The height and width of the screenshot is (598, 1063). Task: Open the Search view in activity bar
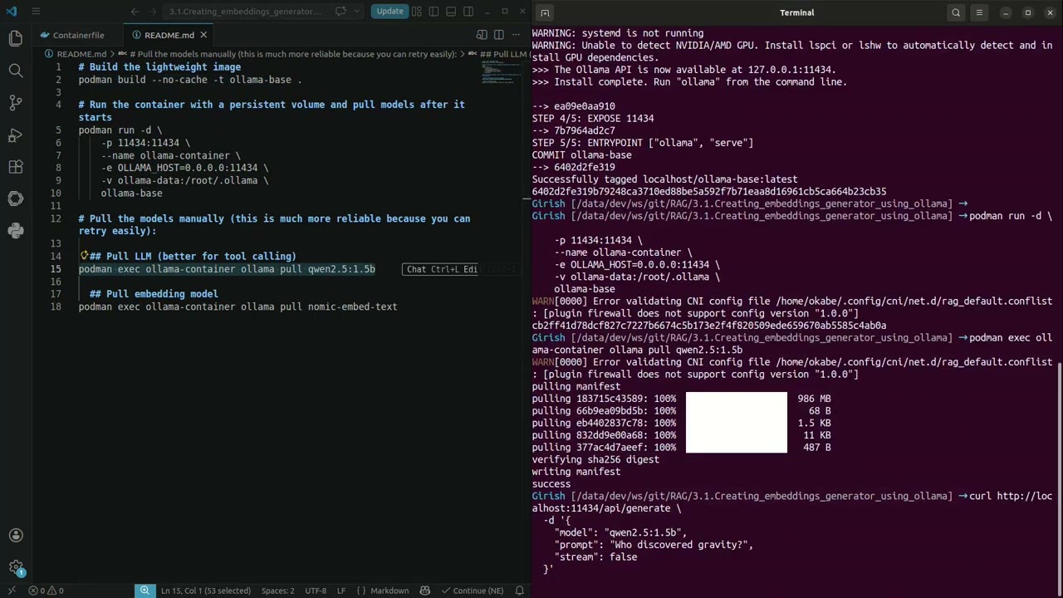[x=16, y=71]
